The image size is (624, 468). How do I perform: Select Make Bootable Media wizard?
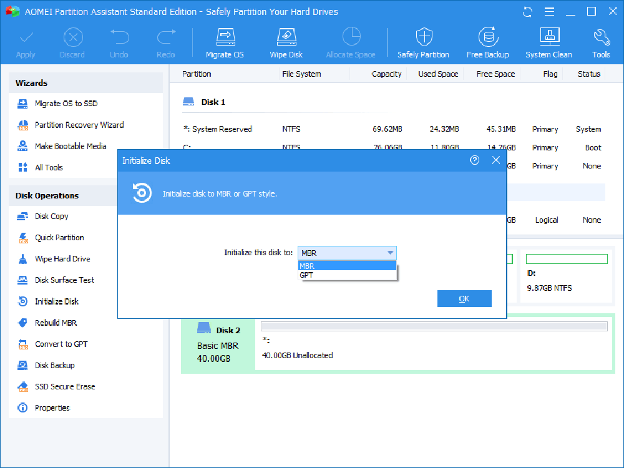pos(62,146)
